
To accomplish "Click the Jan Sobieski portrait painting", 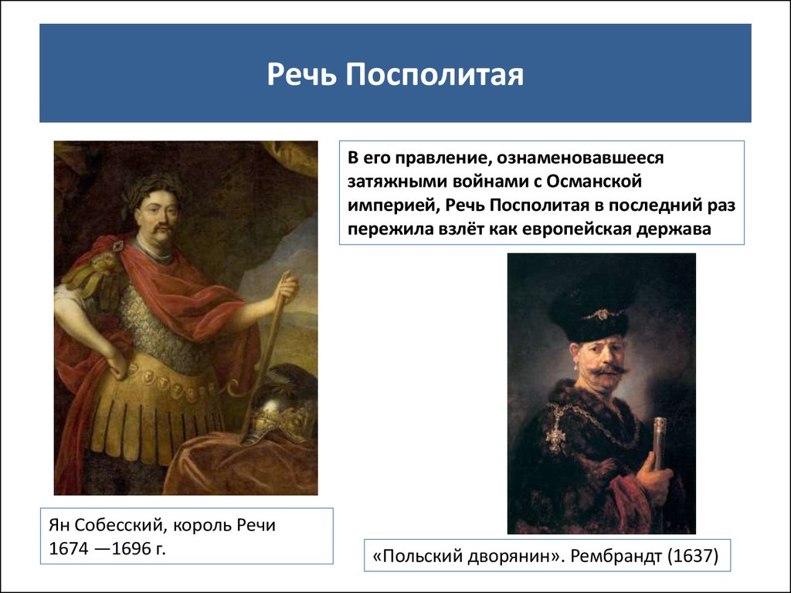I will pos(185,318).
